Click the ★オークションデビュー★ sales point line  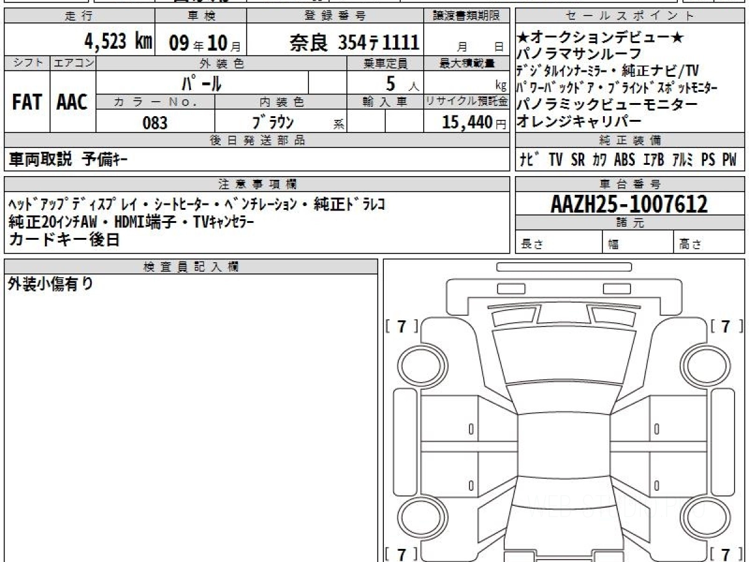pos(600,38)
